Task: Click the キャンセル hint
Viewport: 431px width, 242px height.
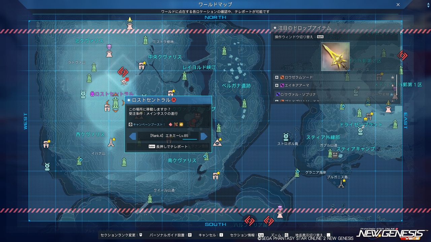Action: pos(211,235)
